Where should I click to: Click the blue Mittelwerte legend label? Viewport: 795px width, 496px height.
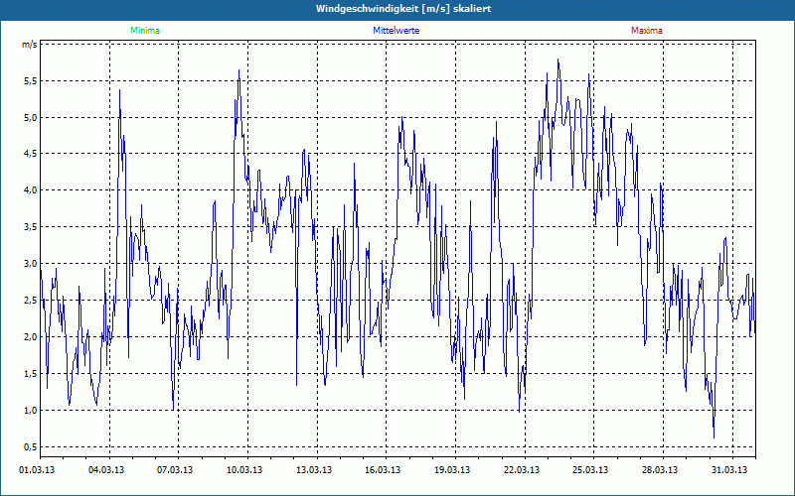[x=396, y=31]
